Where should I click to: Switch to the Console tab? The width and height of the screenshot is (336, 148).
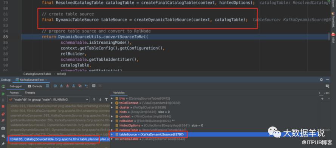pos(36,86)
